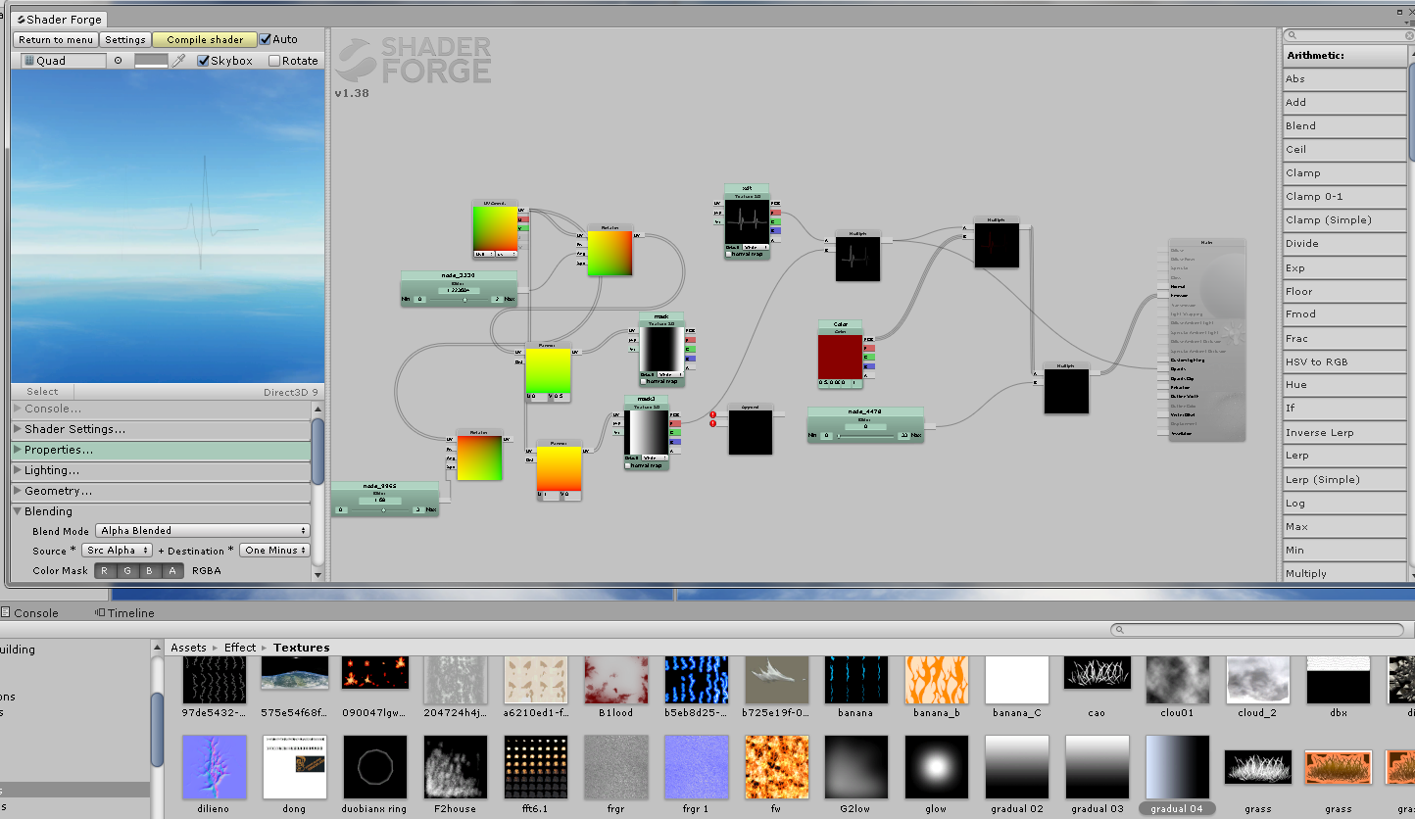1415x819 pixels.
Task: Open mesh object picker circle icon
Action: 119,61
